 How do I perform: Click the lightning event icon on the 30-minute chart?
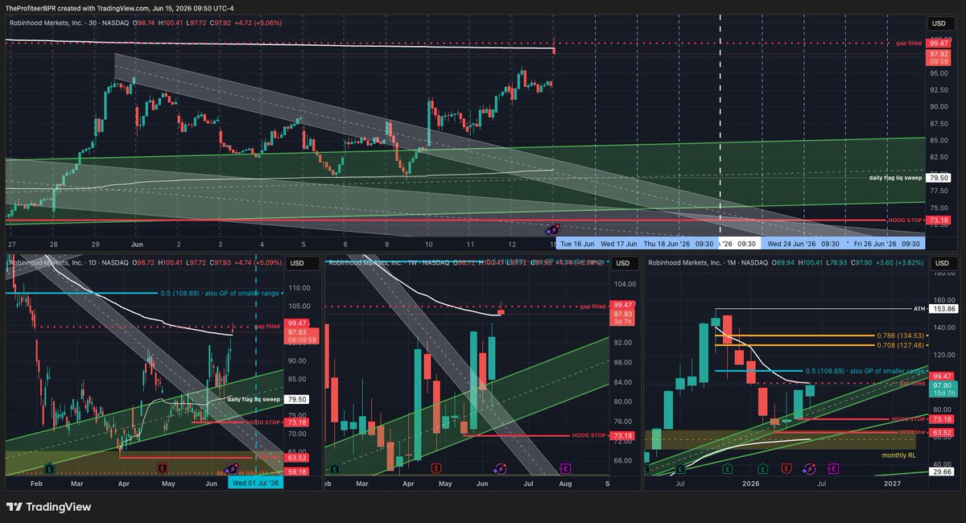[x=552, y=229]
